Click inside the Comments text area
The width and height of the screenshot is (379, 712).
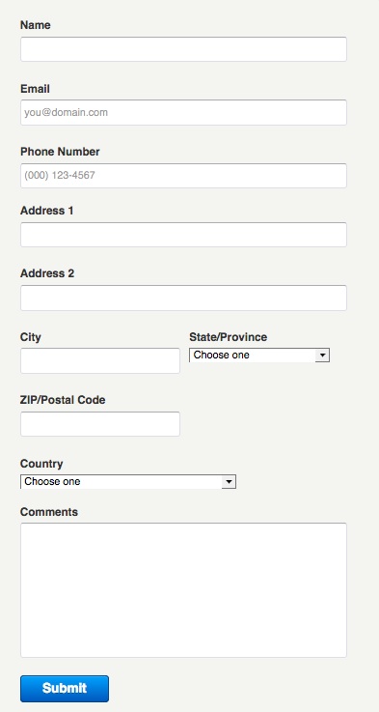point(183,590)
